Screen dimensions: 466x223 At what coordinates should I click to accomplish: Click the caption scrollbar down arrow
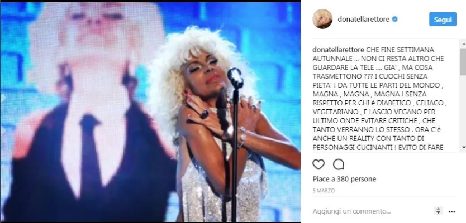click(463, 147)
